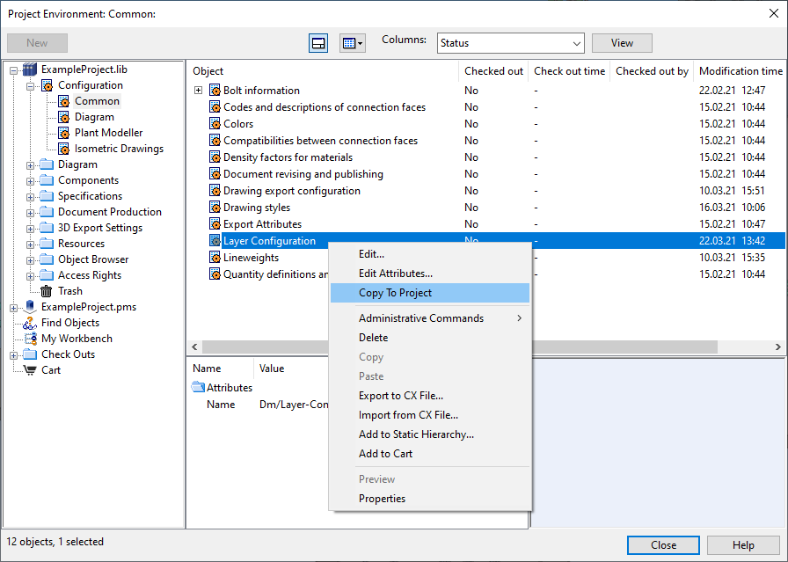
Task: Click the Trash icon in tree
Action: [47, 291]
